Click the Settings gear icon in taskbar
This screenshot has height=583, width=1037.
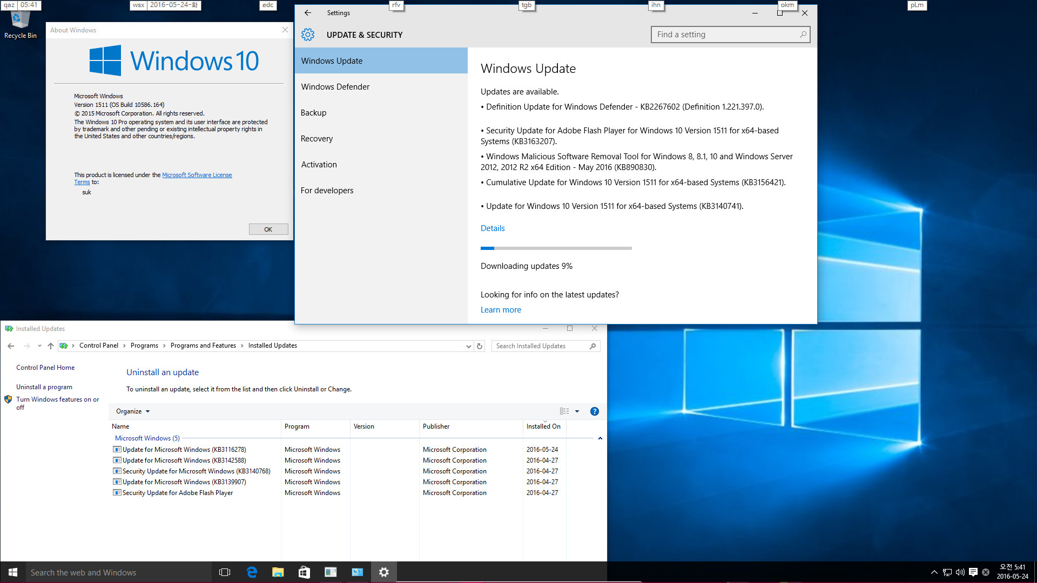384,572
